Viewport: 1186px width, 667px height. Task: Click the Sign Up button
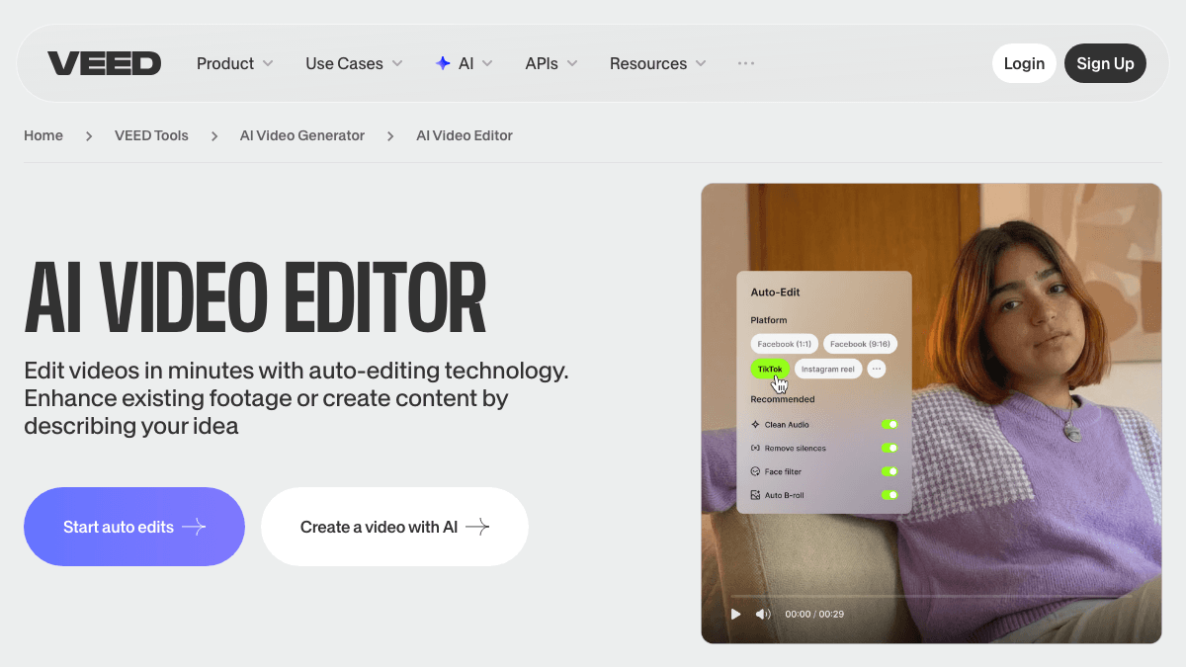[x=1105, y=63]
